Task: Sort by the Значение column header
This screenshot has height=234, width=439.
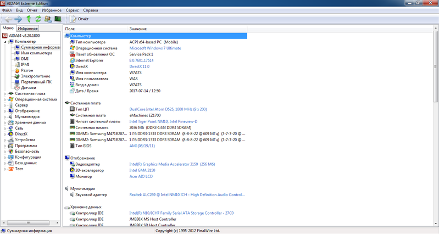Action: 187,29
